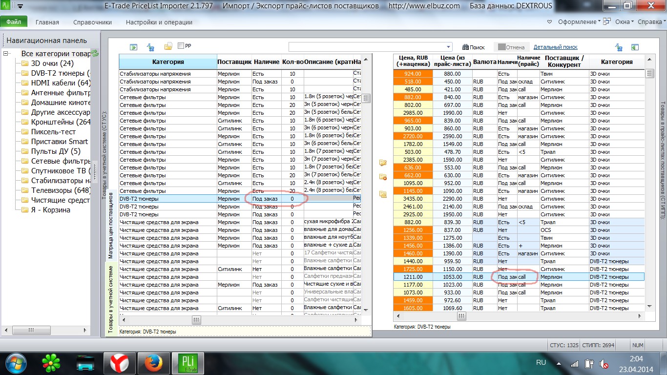667x375 pixels.
Task: Click the power icon in system tray
Action: pos(589,364)
